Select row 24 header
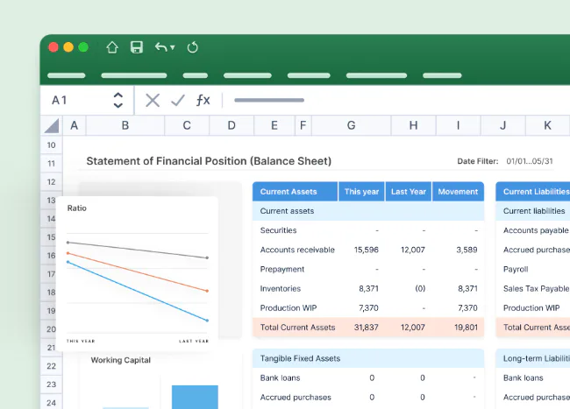The width and height of the screenshot is (570, 409). 51,403
